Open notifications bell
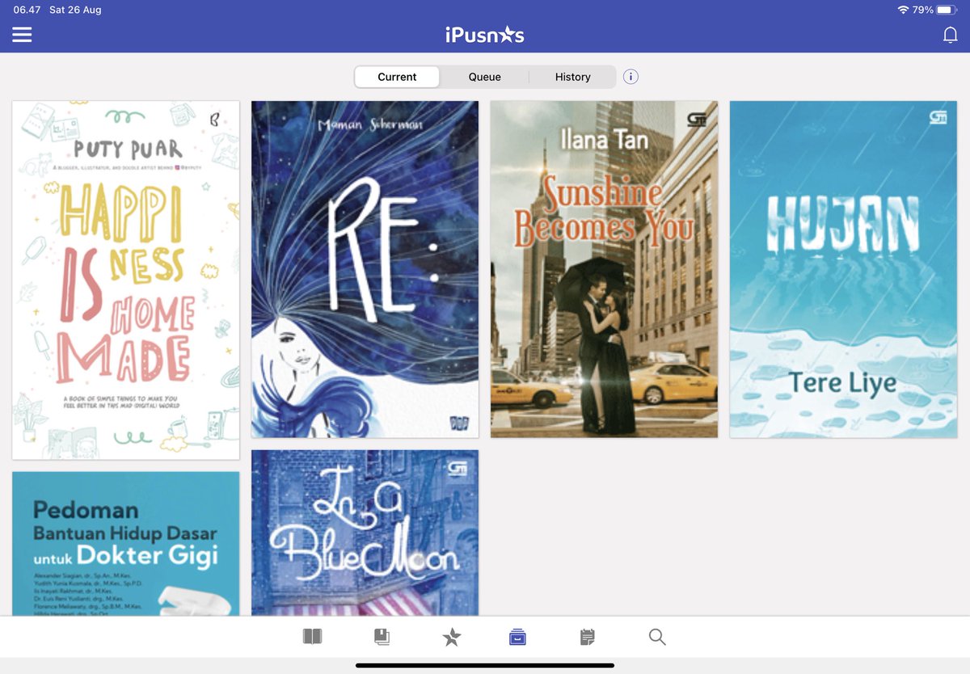 pos(951,35)
